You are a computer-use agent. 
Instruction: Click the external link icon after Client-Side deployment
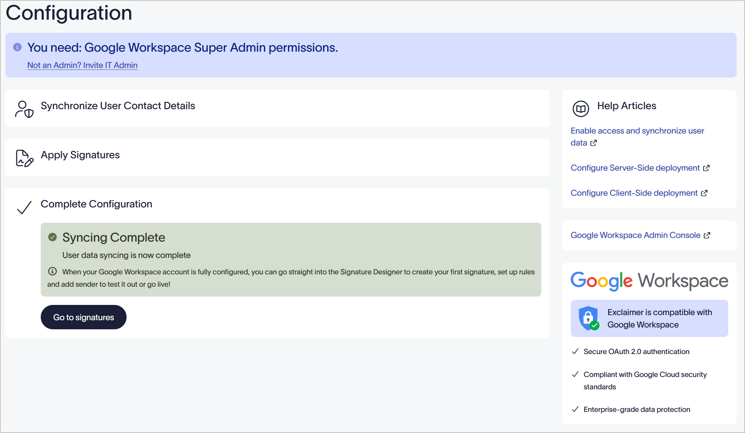704,193
